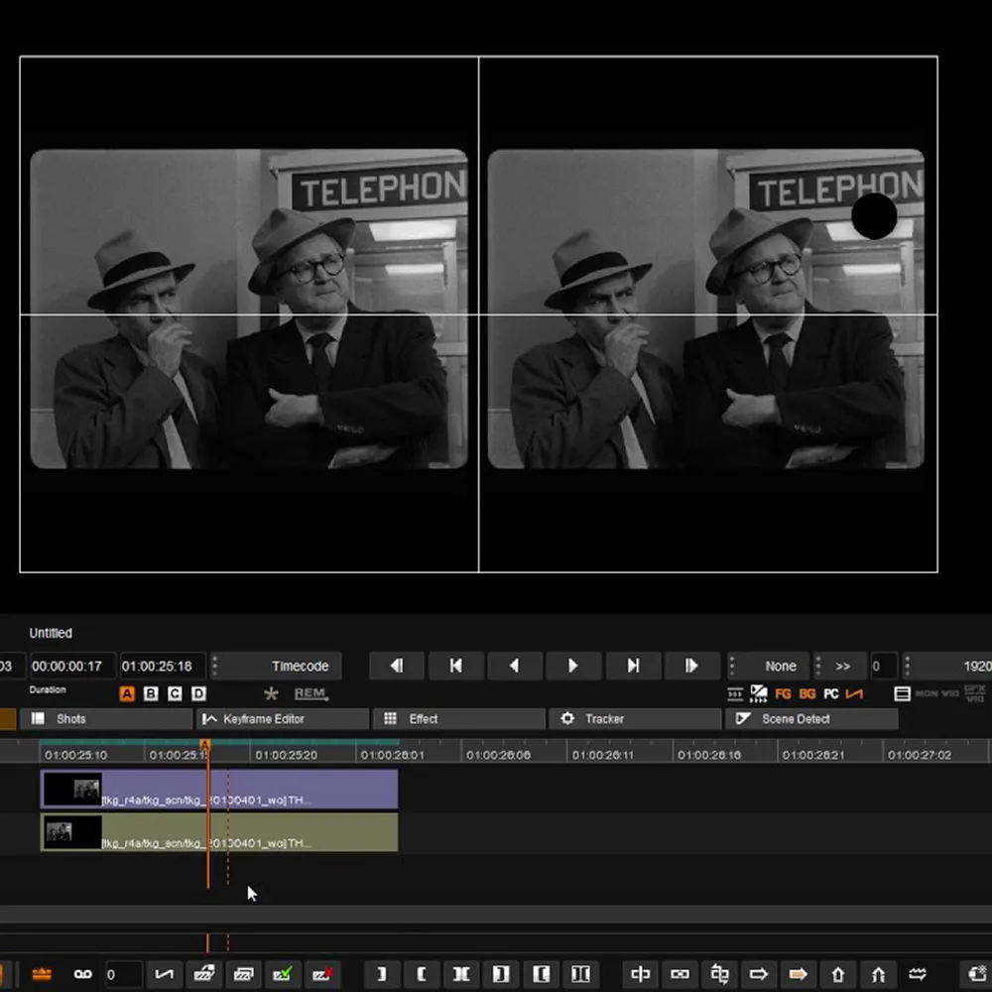Screen dimensions: 992x992
Task: Toggle the PC view mode
Action: coord(831,694)
